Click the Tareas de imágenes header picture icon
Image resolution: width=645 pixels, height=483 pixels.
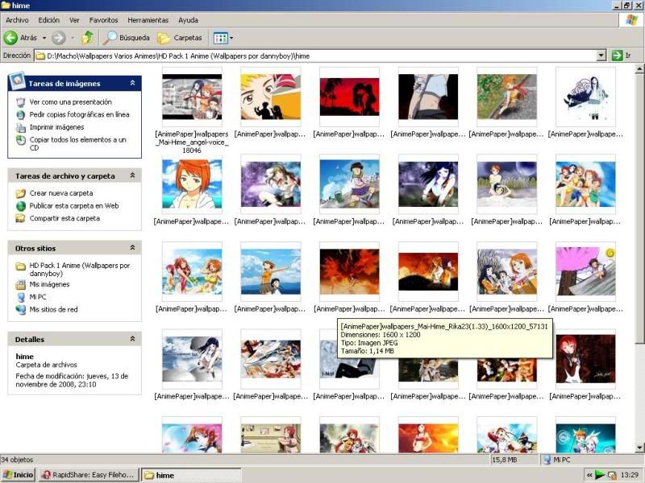[x=17, y=81]
